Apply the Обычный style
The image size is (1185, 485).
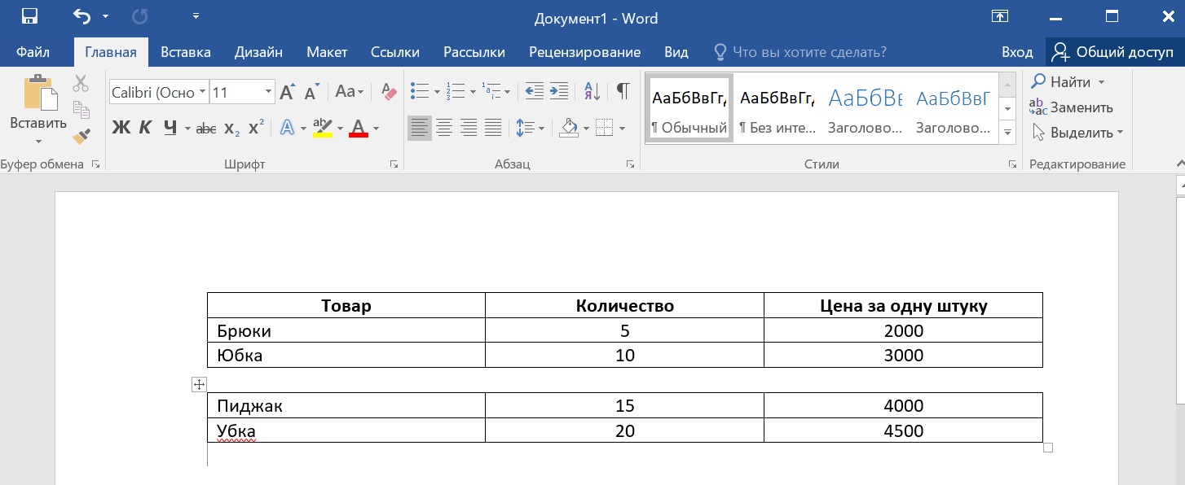pos(689,108)
